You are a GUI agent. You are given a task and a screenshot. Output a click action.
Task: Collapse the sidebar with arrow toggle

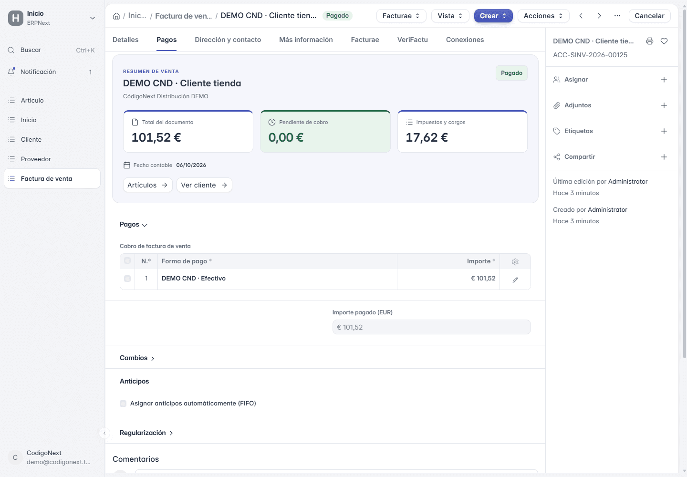pyautogui.click(x=104, y=433)
